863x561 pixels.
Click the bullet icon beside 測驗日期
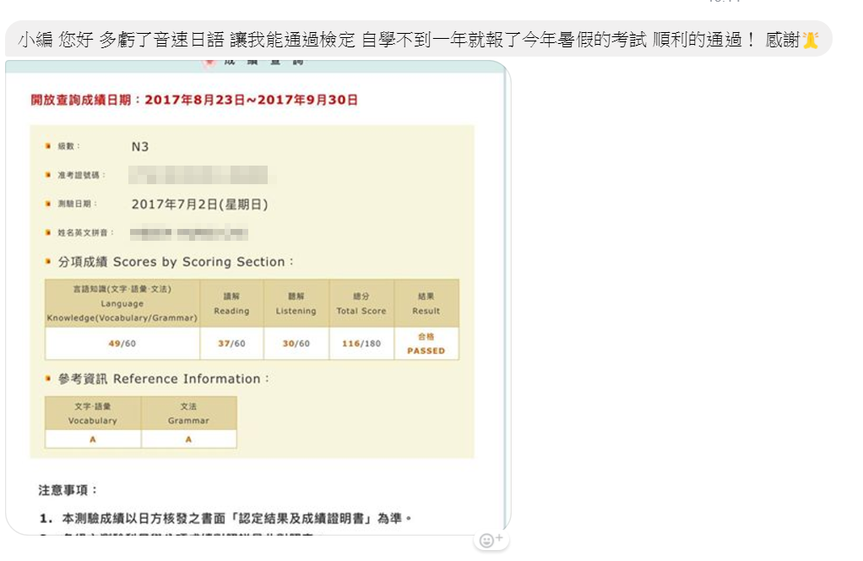tap(48, 204)
